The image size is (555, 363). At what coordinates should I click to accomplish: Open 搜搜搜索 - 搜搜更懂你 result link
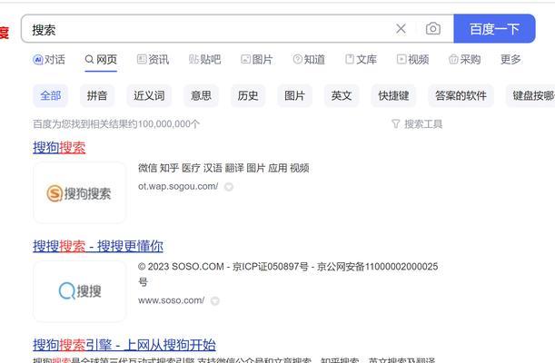coord(98,246)
